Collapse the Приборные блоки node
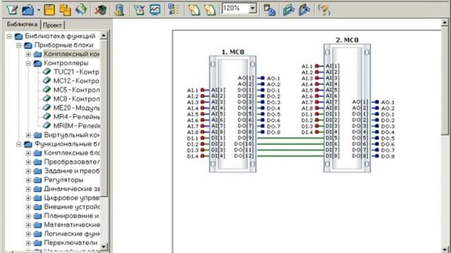The image size is (451, 253). tap(19, 45)
